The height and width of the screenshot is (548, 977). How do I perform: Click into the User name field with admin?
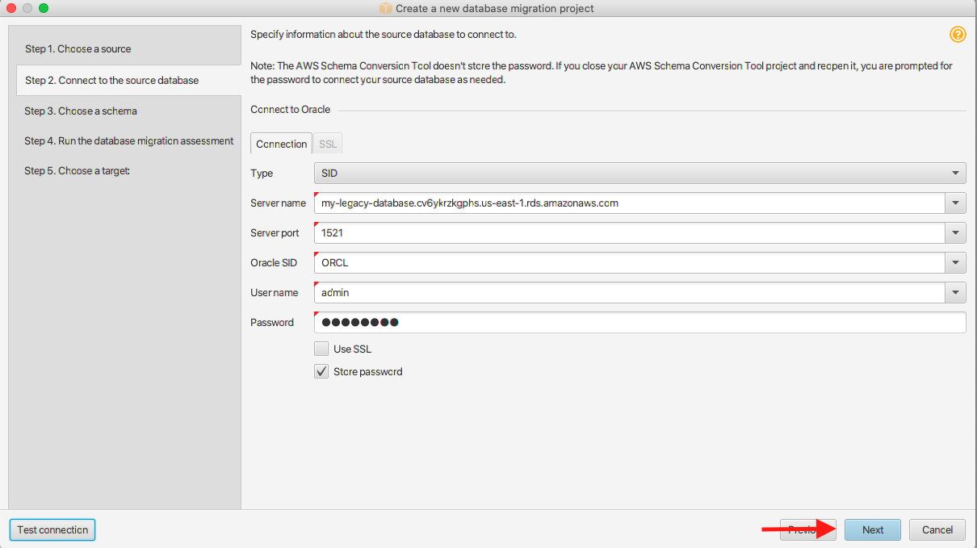pyautogui.click(x=630, y=293)
